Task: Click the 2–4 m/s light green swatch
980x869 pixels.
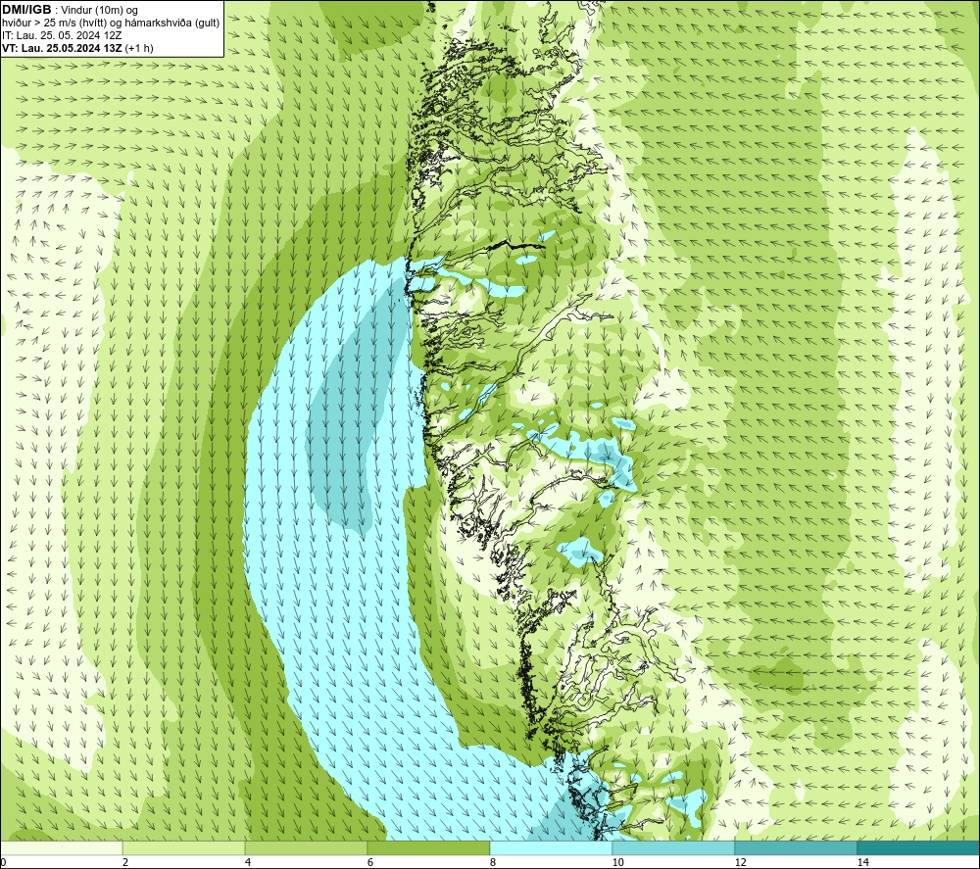Action: coord(184,848)
